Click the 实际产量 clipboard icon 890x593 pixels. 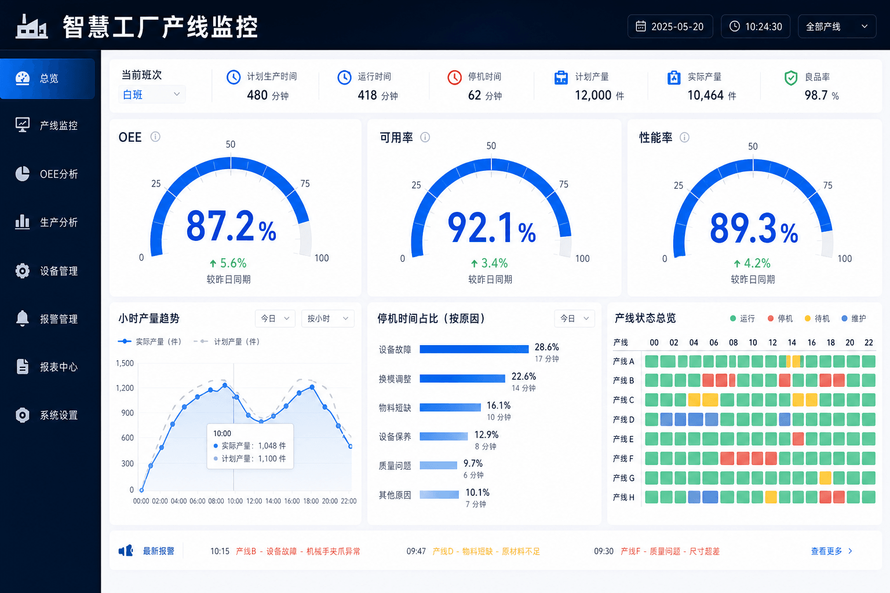coord(674,77)
